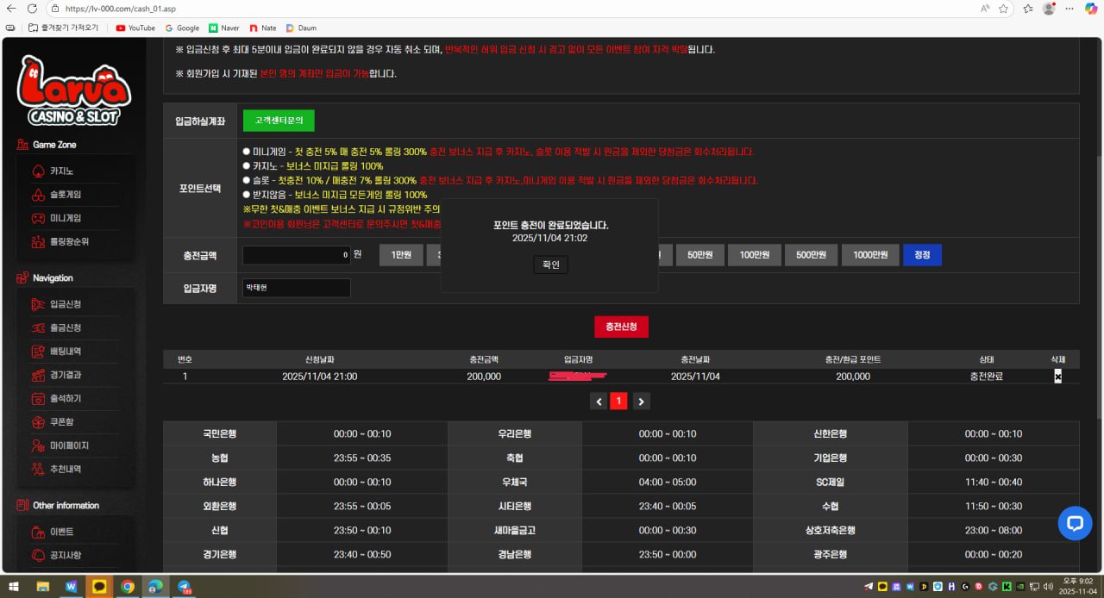Open the YouTube bookmark in favorites bar
The width and height of the screenshot is (1104, 598).
tap(135, 28)
